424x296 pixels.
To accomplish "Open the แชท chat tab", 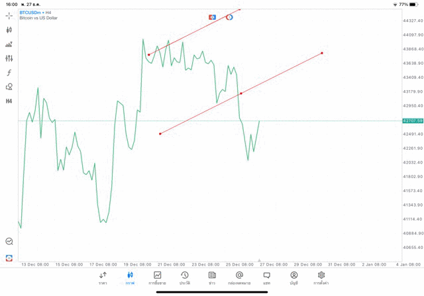I will [x=266, y=277].
